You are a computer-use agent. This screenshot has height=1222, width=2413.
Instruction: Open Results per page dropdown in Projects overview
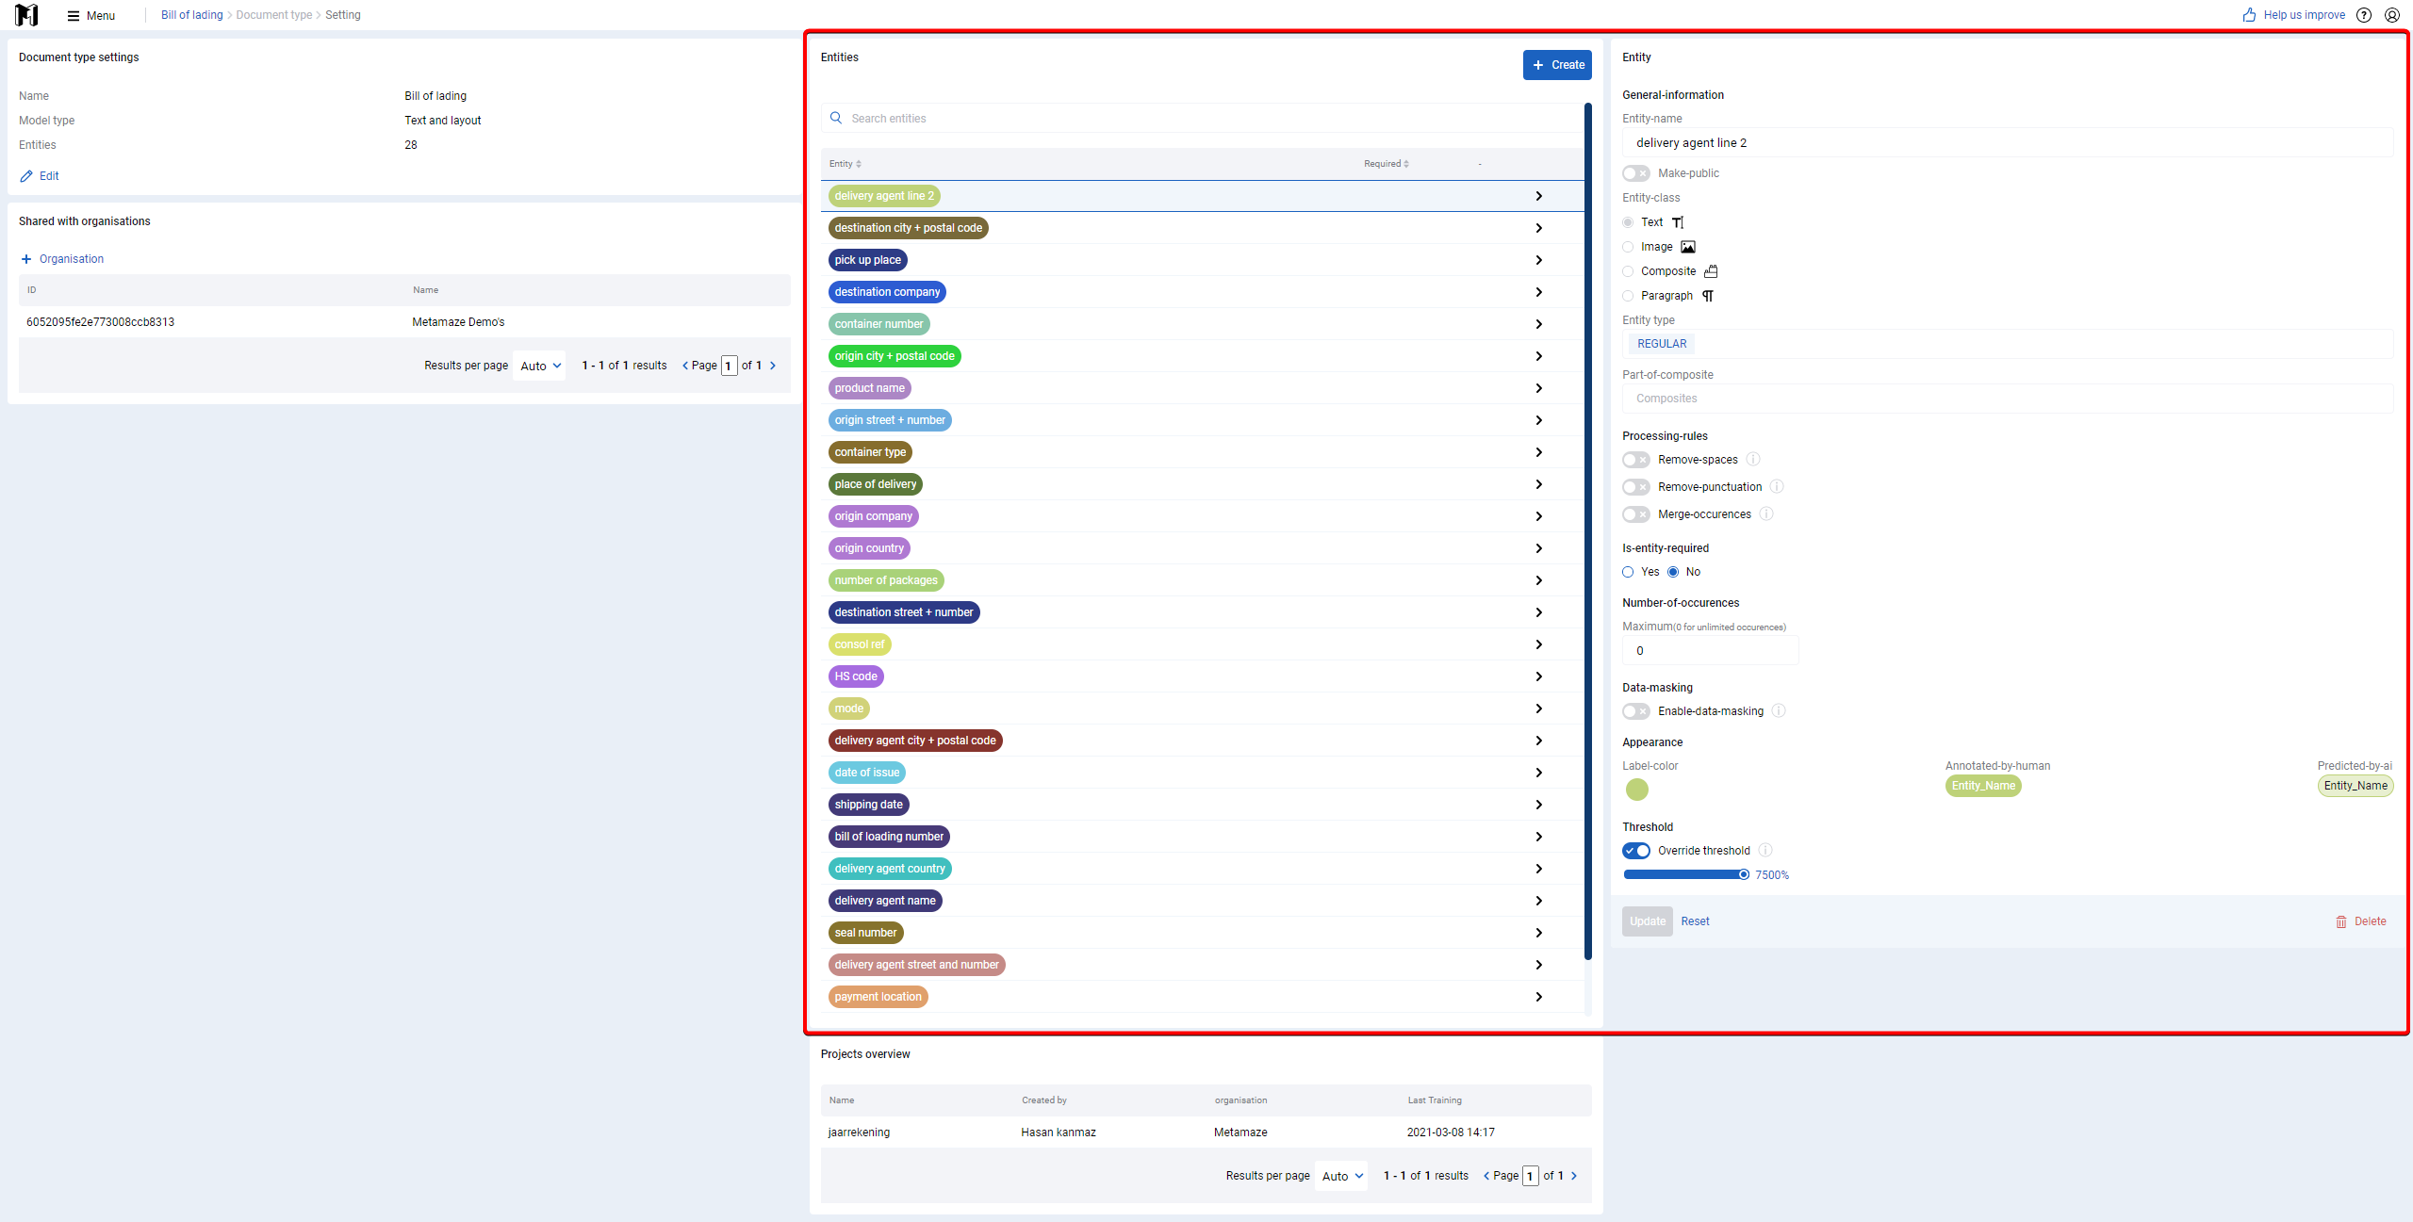(x=1342, y=1176)
